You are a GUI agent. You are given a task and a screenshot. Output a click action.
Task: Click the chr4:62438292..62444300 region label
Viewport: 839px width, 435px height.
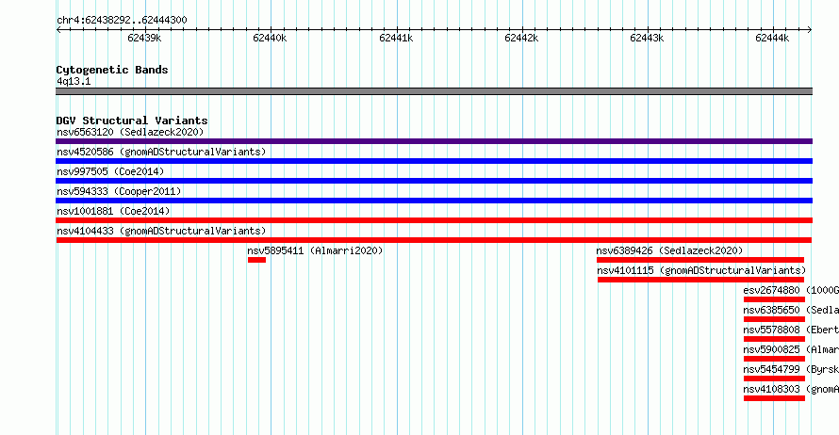(122, 21)
